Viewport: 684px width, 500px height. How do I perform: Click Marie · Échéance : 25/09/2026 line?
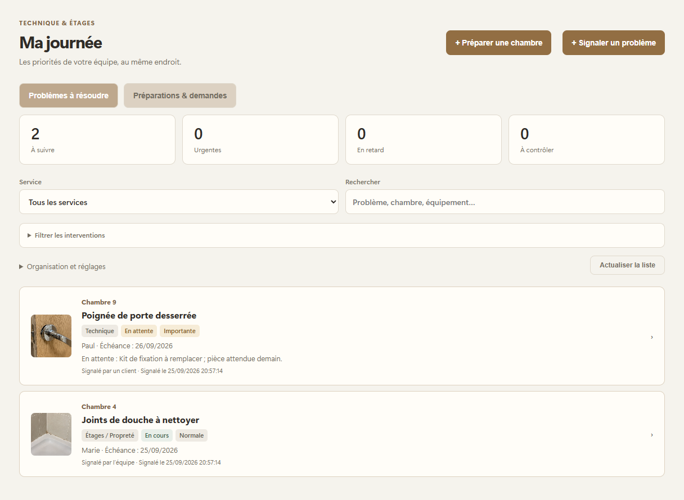[x=129, y=451]
